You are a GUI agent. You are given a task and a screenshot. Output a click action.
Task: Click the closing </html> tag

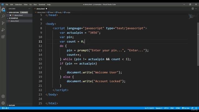tap(52, 103)
